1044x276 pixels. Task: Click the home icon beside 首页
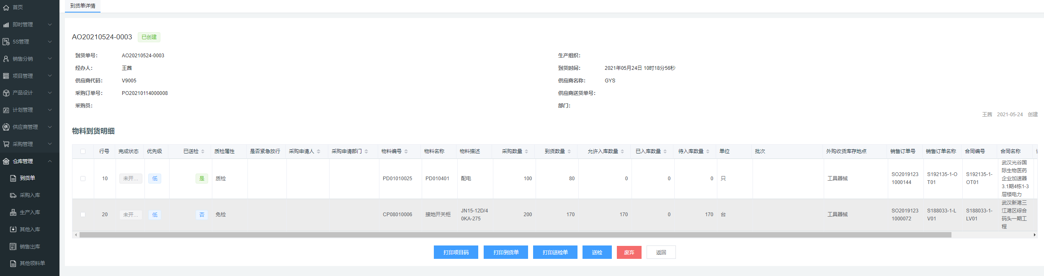tap(6, 8)
